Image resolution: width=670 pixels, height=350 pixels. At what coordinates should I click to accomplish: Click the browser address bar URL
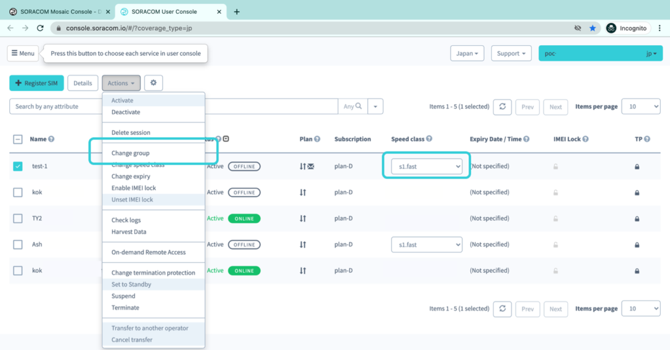tap(129, 28)
